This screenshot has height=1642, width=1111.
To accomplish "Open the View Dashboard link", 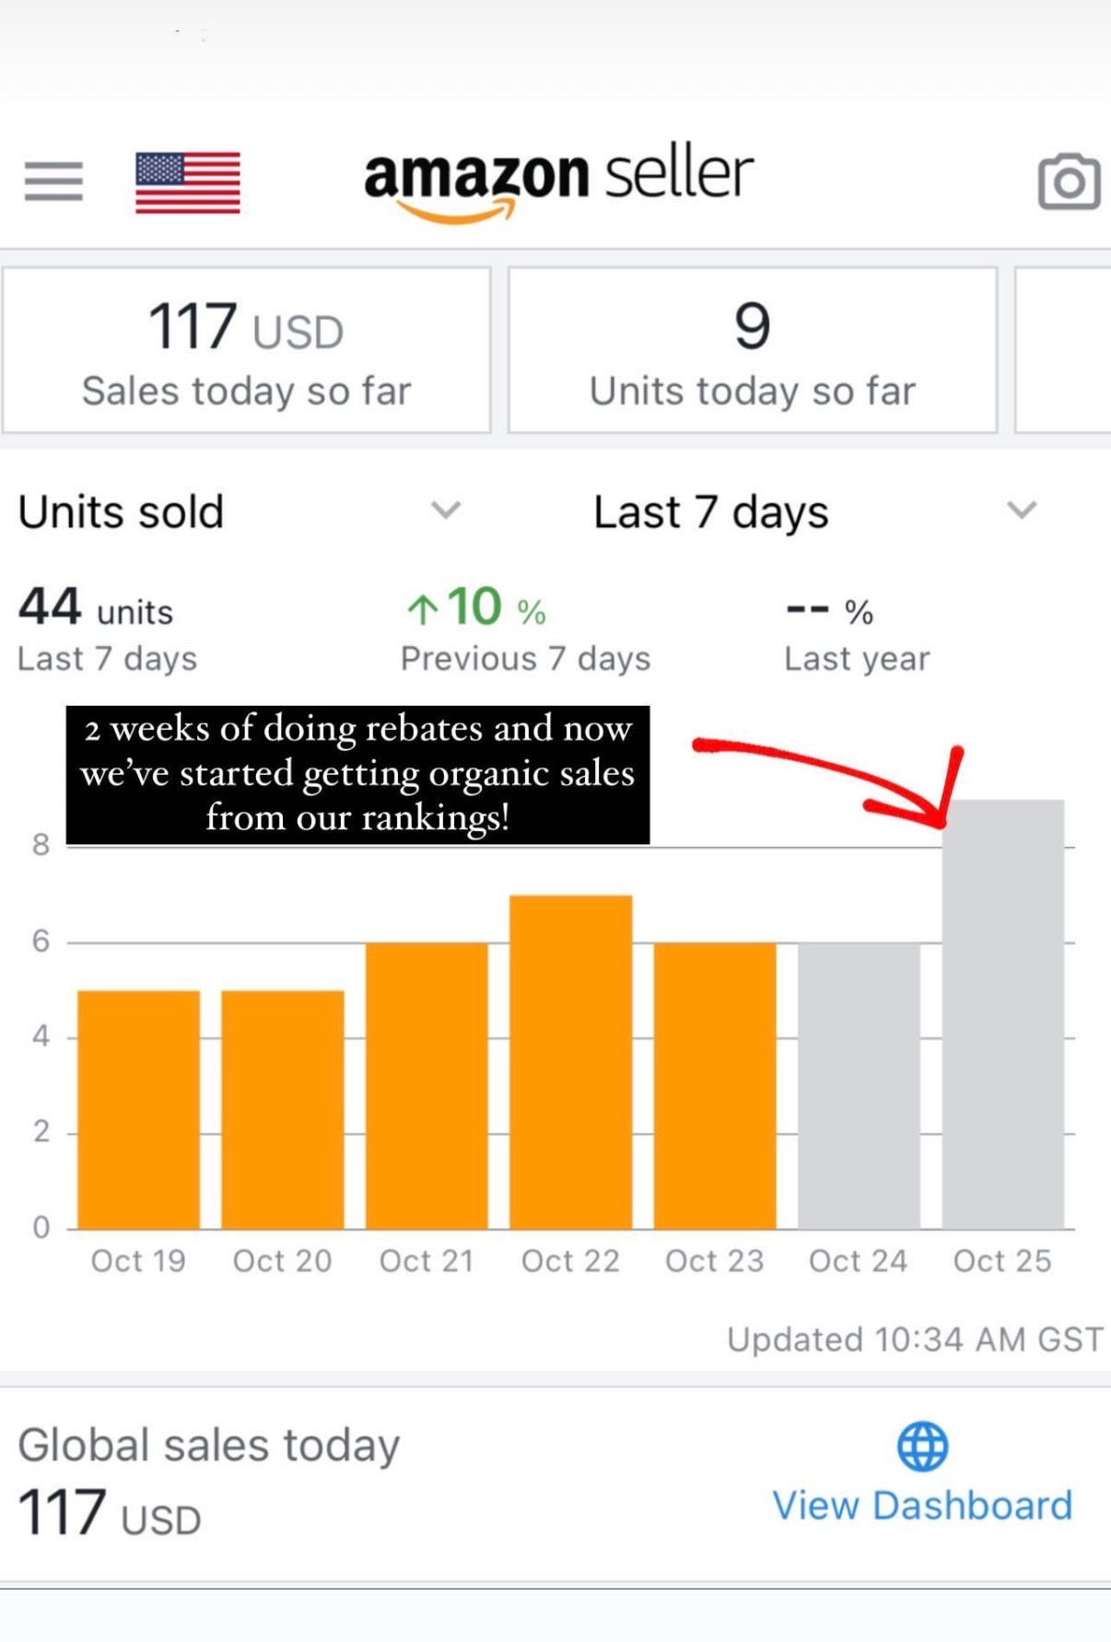I will 922,1506.
